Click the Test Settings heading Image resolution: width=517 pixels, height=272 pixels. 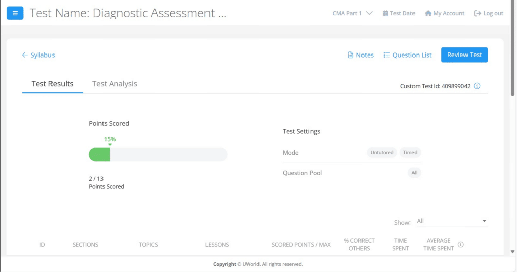(x=301, y=131)
